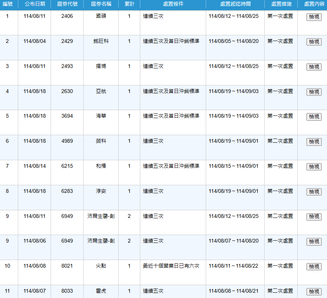Click condition 最近十個營業日已有六次
327x298 pixels.
click(x=171, y=266)
